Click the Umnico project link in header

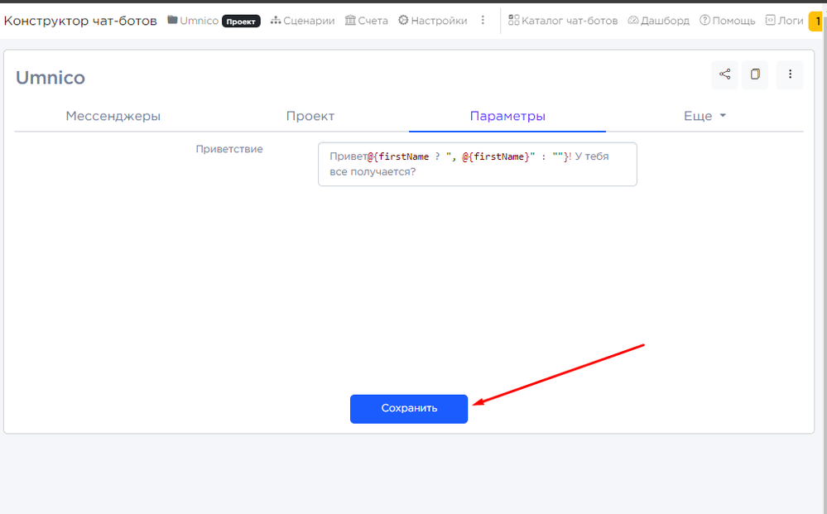point(200,21)
